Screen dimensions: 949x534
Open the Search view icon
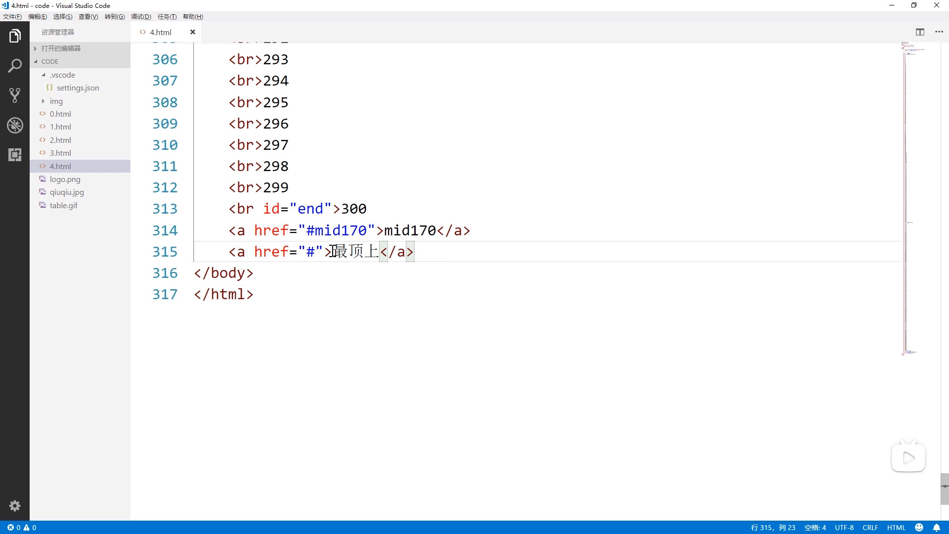point(15,66)
